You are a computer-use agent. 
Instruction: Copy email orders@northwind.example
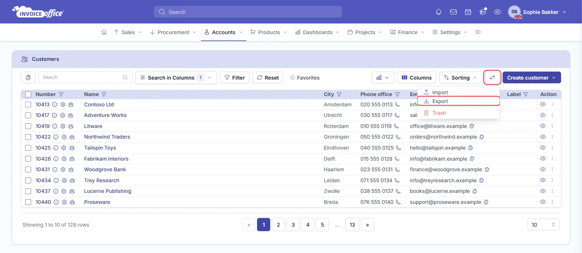(x=482, y=137)
